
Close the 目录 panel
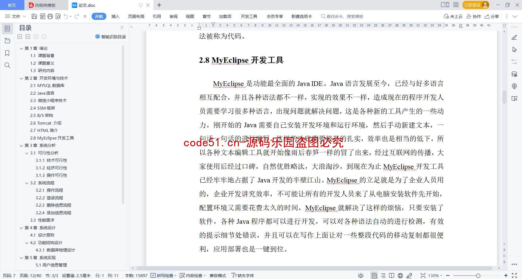[x=122, y=27]
